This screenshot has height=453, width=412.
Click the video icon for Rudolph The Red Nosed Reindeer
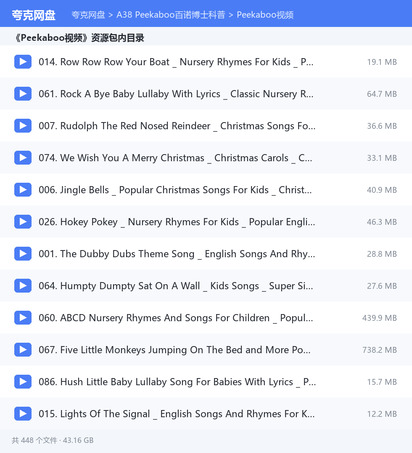point(23,126)
